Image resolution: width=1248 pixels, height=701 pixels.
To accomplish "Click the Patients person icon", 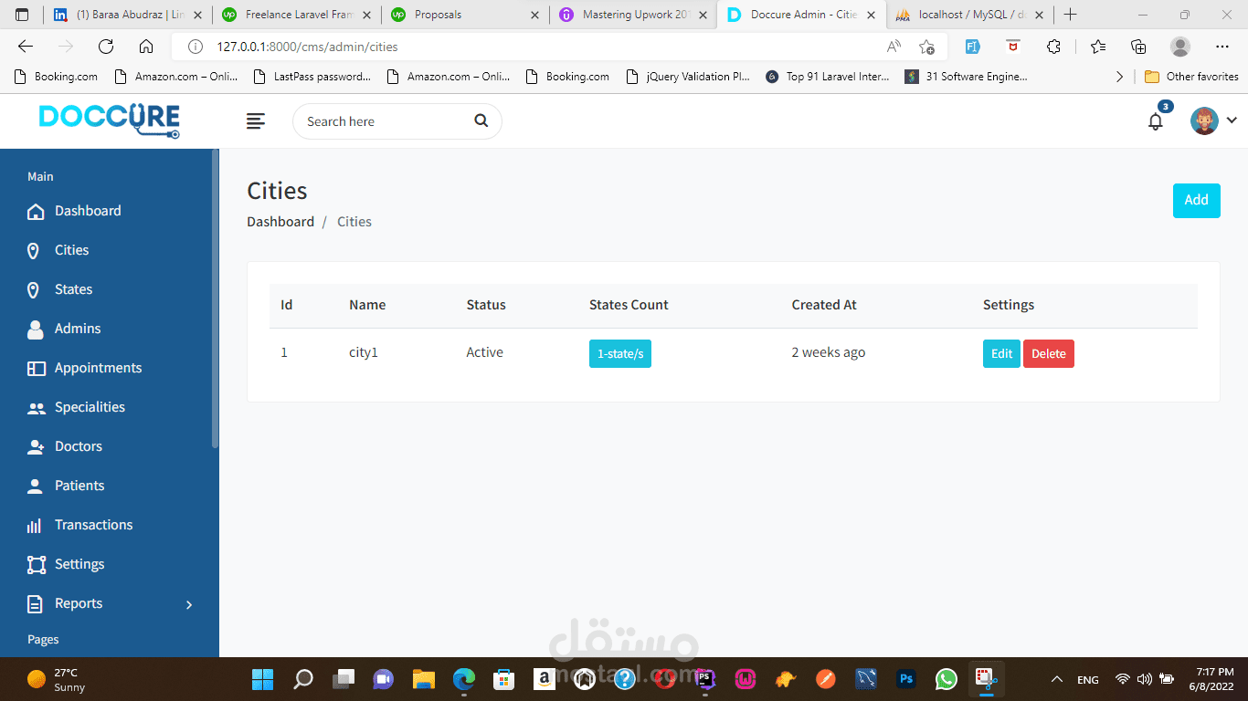I will [x=36, y=487].
